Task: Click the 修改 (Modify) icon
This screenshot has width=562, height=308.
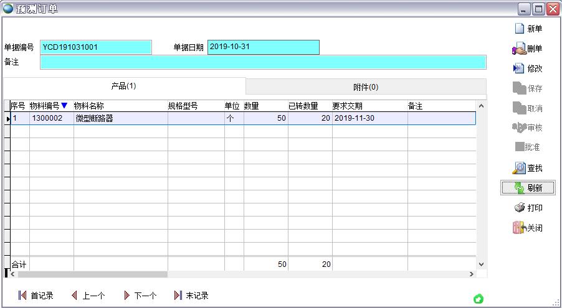Action: pyautogui.click(x=518, y=68)
